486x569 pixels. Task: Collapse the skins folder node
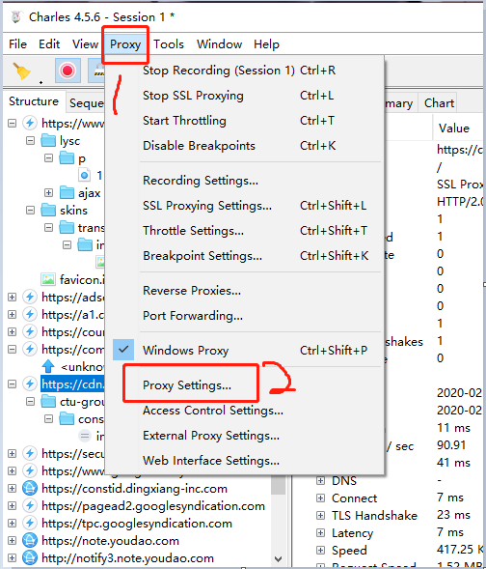click(31, 210)
